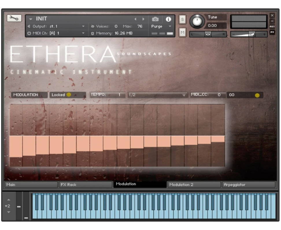281x230 pixels.
Task: Click the MODULATION label button
Action: coord(29,95)
